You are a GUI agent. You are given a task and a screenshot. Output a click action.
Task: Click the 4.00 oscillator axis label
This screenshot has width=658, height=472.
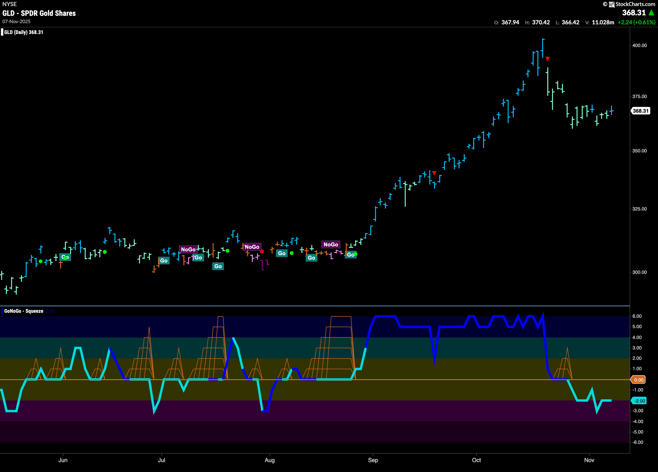pyautogui.click(x=637, y=337)
